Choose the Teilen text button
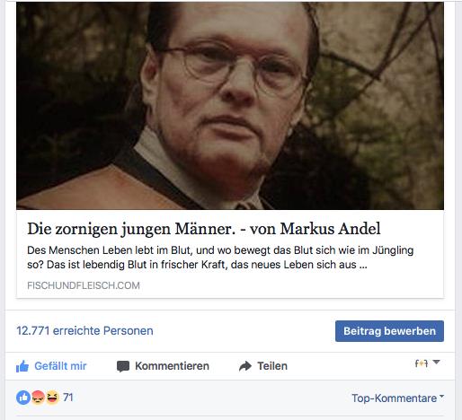This screenshot has width=462, height=420. (x=272, y=366)
